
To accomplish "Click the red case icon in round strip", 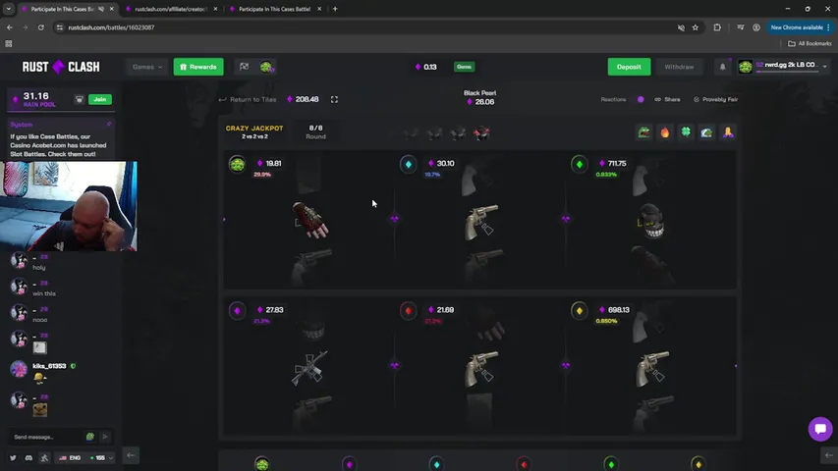I will coord(481,133).
